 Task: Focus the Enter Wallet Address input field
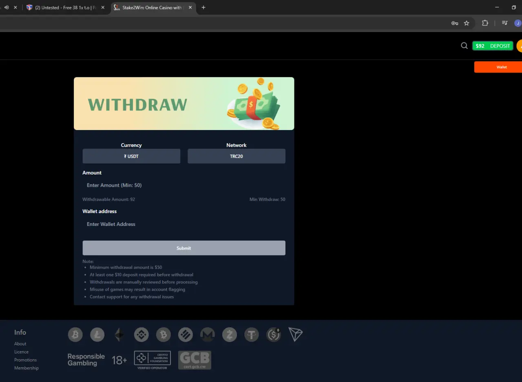pyautogui.click(x=184, y=224)
